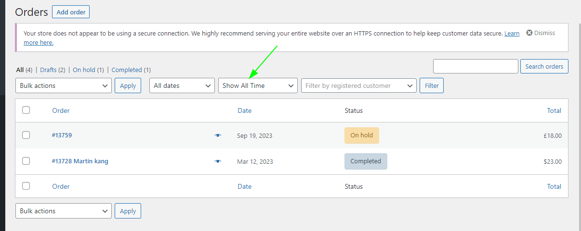Open the Show All Time dropdown
This screenshot has height=231, width=581.
click(x=258, y=85)
